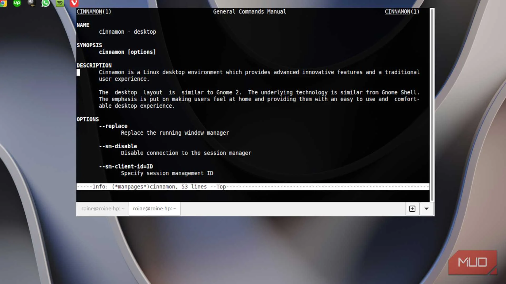Select the active roine@roine-hp terminal tab

click(154, 209)
